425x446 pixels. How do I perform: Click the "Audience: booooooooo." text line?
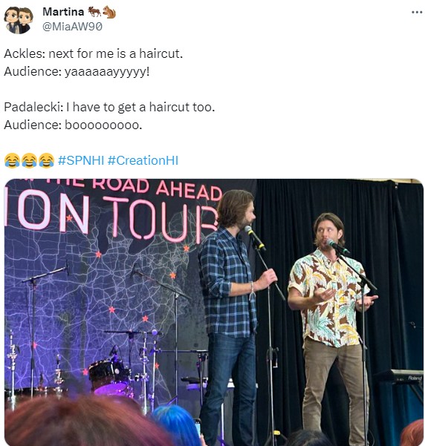click(73, 125)
